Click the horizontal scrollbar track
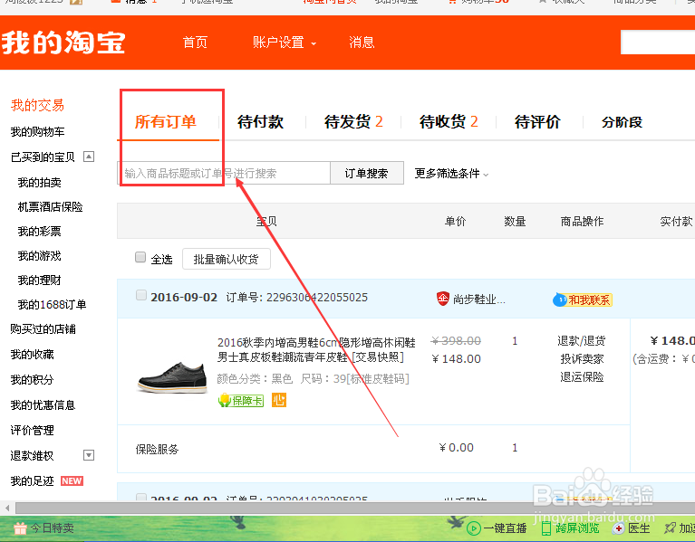The width and height of the screenshot is (695, 542). click(x=355, y=508)
